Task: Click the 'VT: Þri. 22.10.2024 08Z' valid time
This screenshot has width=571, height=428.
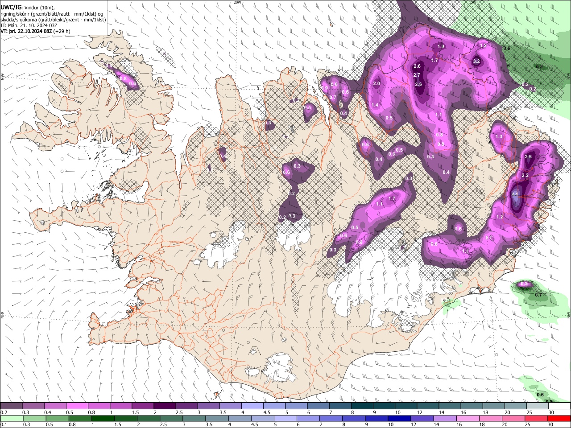Action: [26, 31]
